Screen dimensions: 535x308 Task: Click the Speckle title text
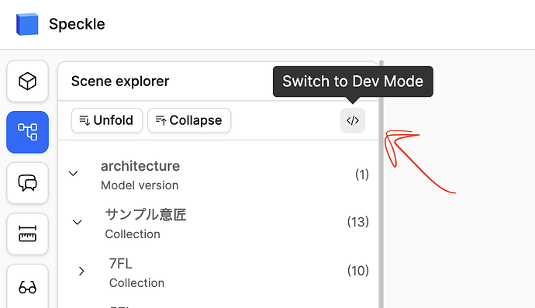pyautogui.click(x=77, y=24)
